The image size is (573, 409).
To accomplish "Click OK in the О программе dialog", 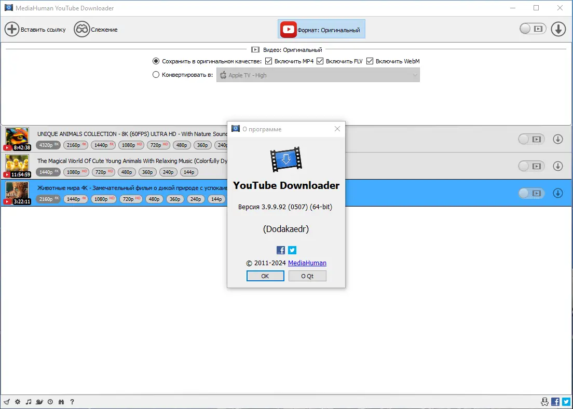I will 265,276.
